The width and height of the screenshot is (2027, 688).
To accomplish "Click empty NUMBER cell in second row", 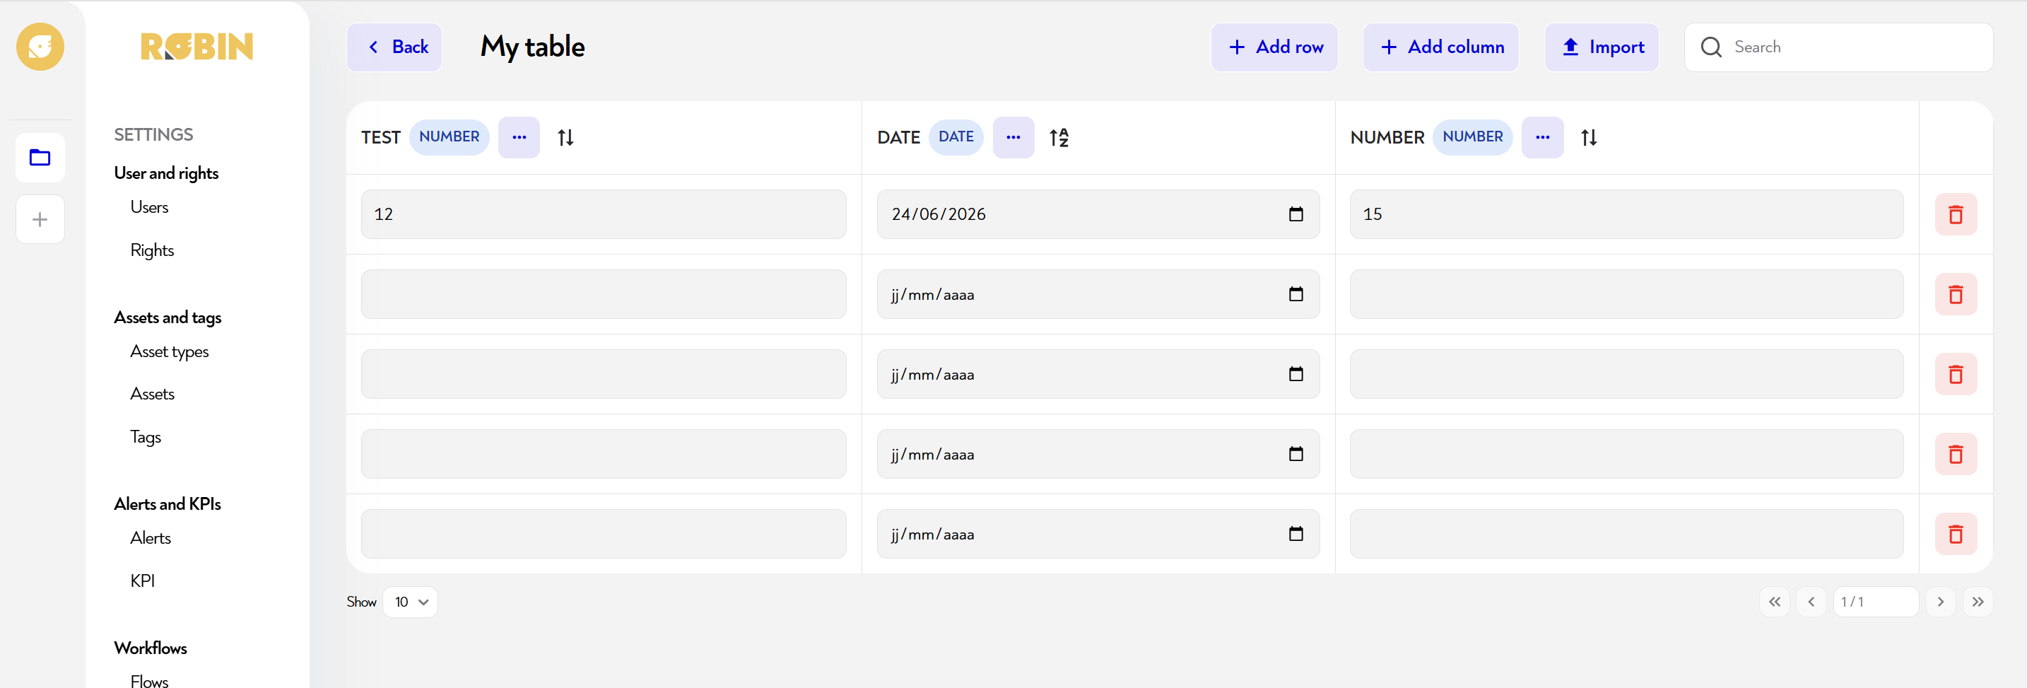I will (1626, 294).
